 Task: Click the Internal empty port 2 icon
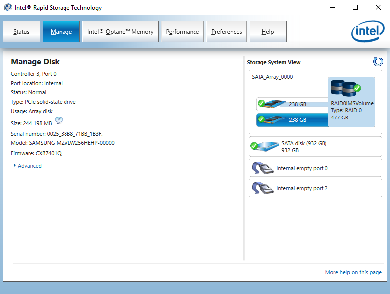262,188
